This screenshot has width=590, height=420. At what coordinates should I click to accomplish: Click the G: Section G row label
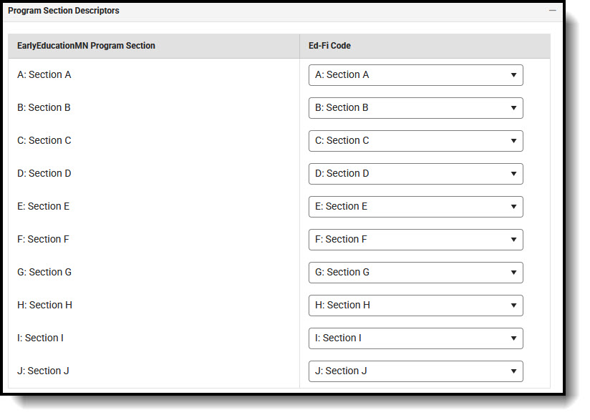click(x=44, y=273)
